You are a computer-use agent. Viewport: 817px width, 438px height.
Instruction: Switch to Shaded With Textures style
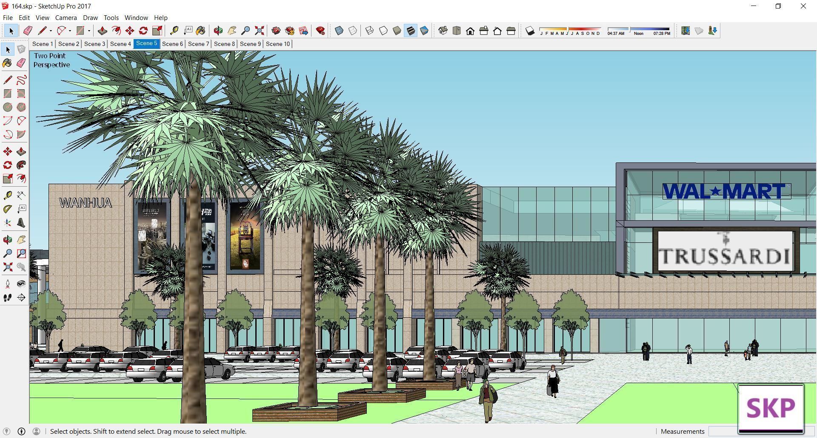[411, 31]
